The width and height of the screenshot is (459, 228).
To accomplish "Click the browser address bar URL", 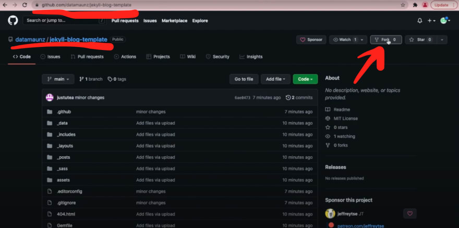I will (x=87, y=5).
